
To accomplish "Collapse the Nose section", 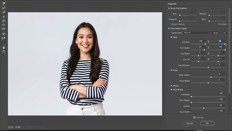I will (x=171, y=70).
